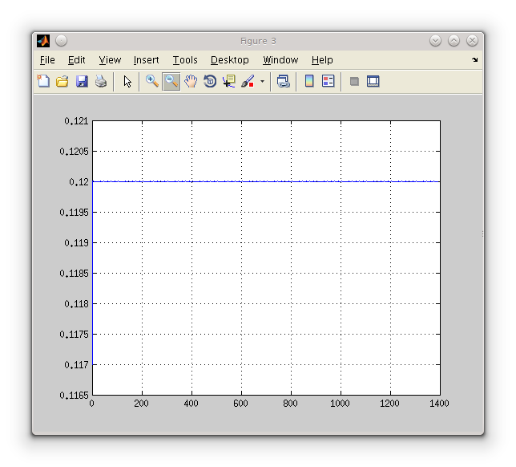Click the Hide Plot Tools button
Screen dimensions: 516x467
coord(354,81)
